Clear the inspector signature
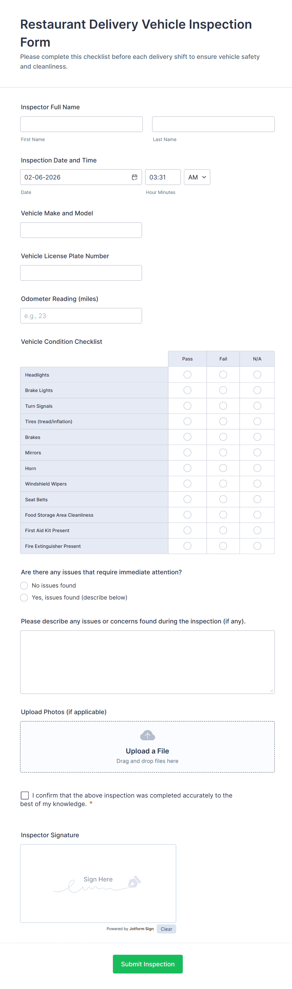This screenshot has height=989, width=292. [x=166, y=929]
